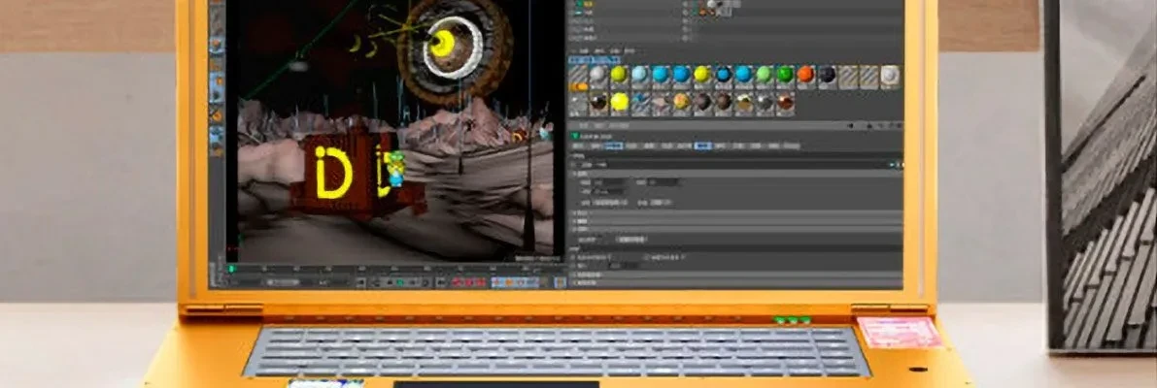Pick the bright yellow material in second row
The height and width of the screenshot is (388, 1157).
click(x=620, y=101)
